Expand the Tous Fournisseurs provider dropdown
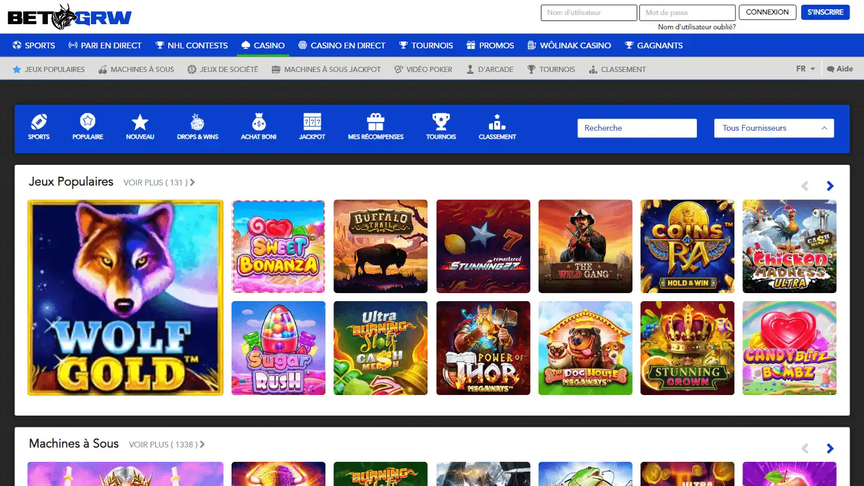The width and height of the screenshot is (864, 486). pos(774,128)
